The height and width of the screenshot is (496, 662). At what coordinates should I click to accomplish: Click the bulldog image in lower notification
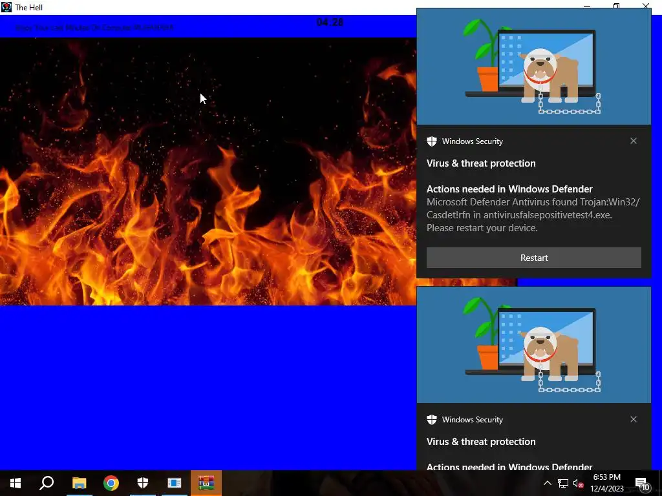533,345
